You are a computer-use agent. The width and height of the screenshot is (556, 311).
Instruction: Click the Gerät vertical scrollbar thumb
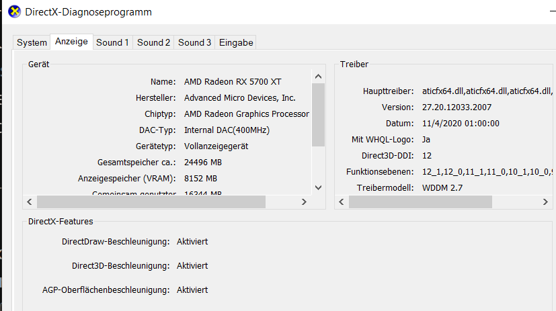[319, 114]
